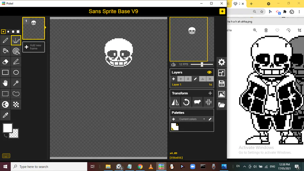This screenshot has width=304, height=171.
Task: Select the Circle tool
Action: tap(16, 72)
